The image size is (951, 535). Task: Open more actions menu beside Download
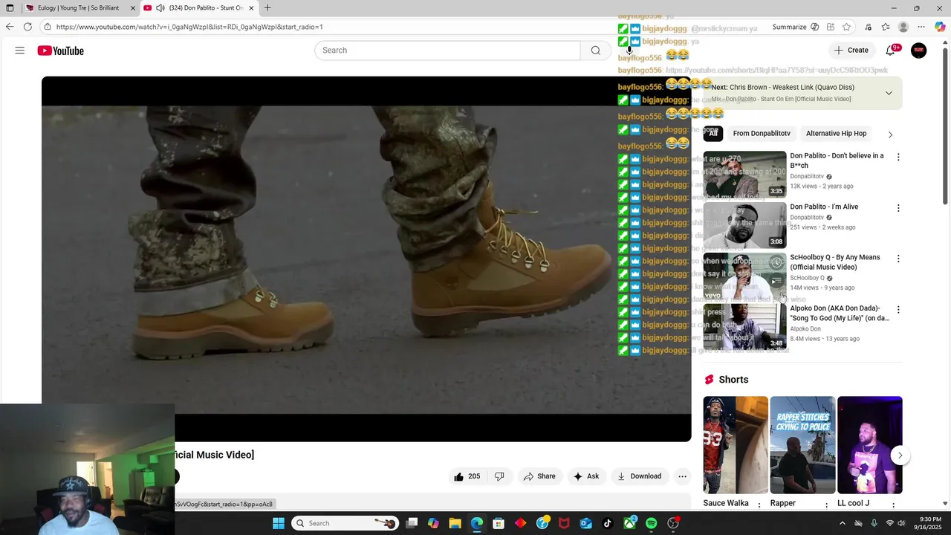pyautogui.click(x=682, y=476)
